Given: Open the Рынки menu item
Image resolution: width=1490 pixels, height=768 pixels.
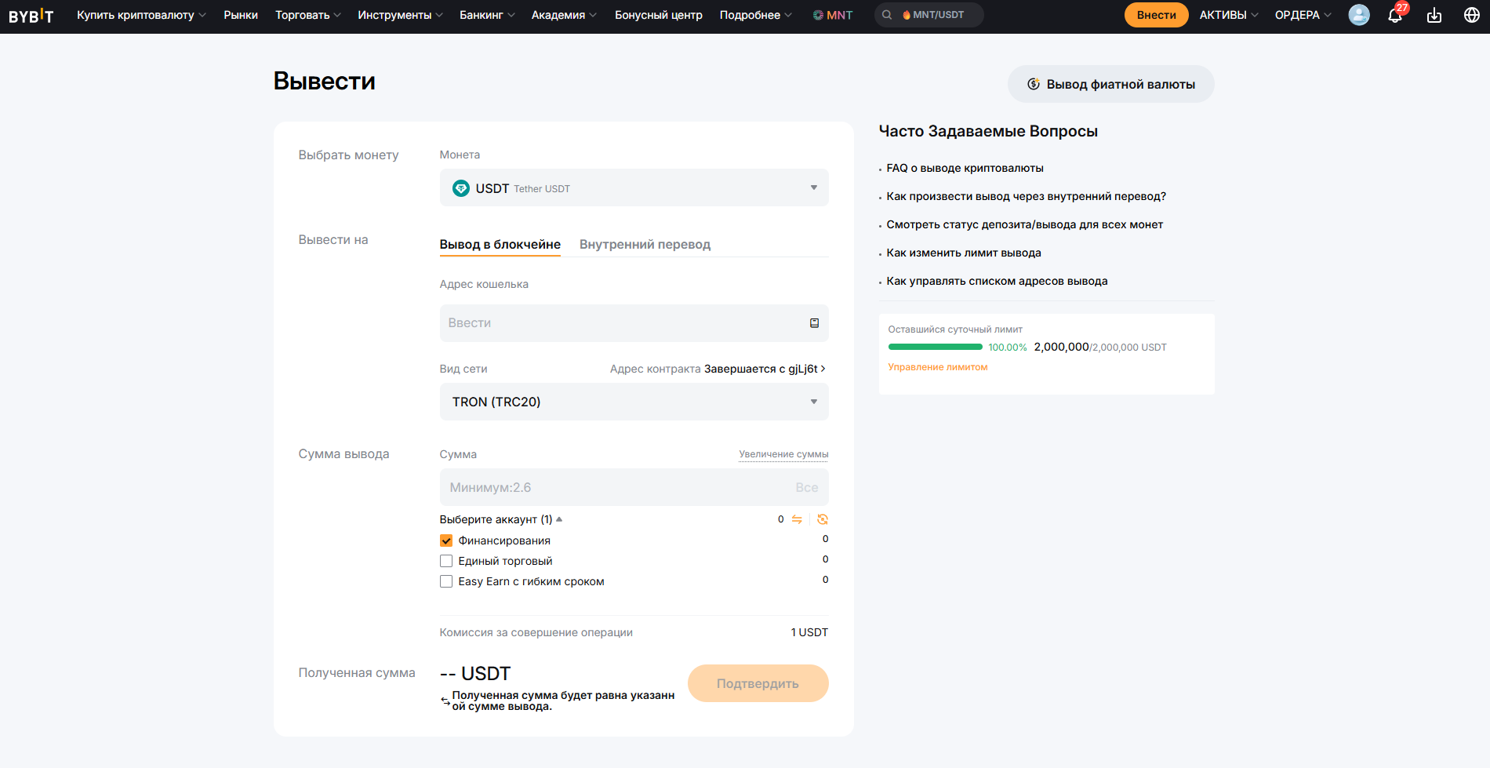Looking at the screenshot, I should pyautogui.click(x=241, y=15).
